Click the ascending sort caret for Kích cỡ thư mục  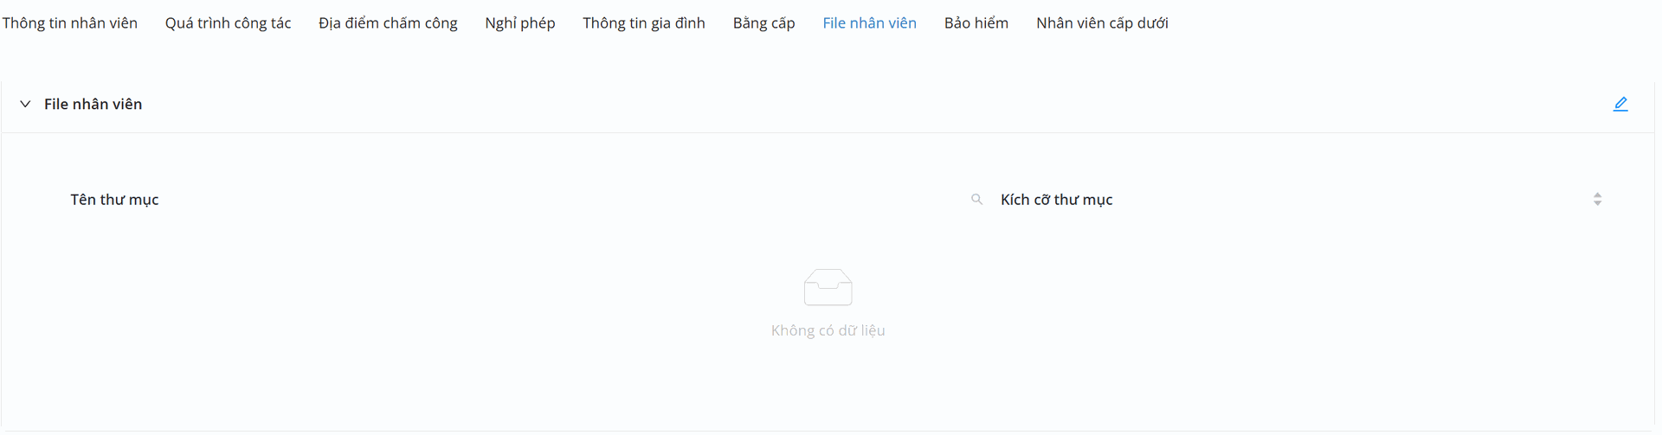click(x=1597, y=195)
